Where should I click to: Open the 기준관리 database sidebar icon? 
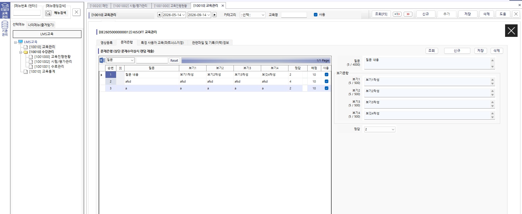click(x=5, y=28)
